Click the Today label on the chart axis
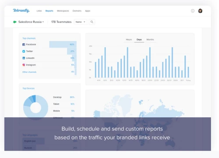Viewport: 219px width, 158px height. [x=188, y=81]
